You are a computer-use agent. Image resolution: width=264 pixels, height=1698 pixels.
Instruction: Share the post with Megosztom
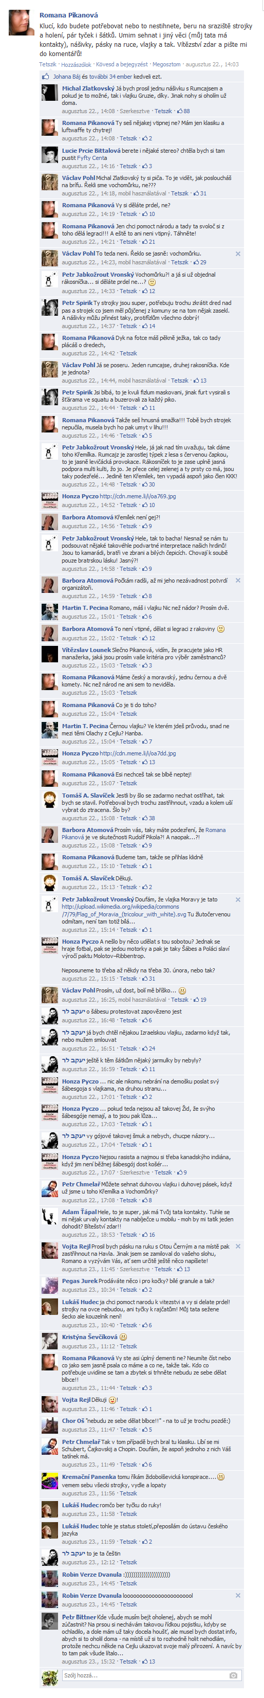[x=166, y=65]
